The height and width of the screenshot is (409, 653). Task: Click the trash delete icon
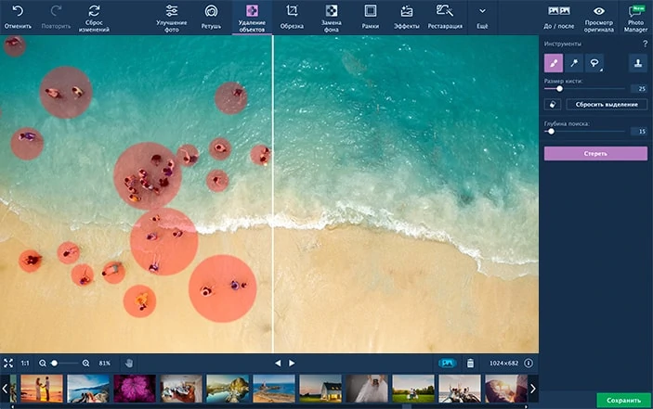tap(470, 363)
